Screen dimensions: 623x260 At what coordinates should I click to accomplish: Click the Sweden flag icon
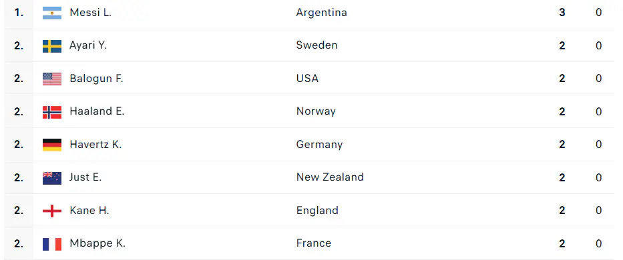pos(52,46)
